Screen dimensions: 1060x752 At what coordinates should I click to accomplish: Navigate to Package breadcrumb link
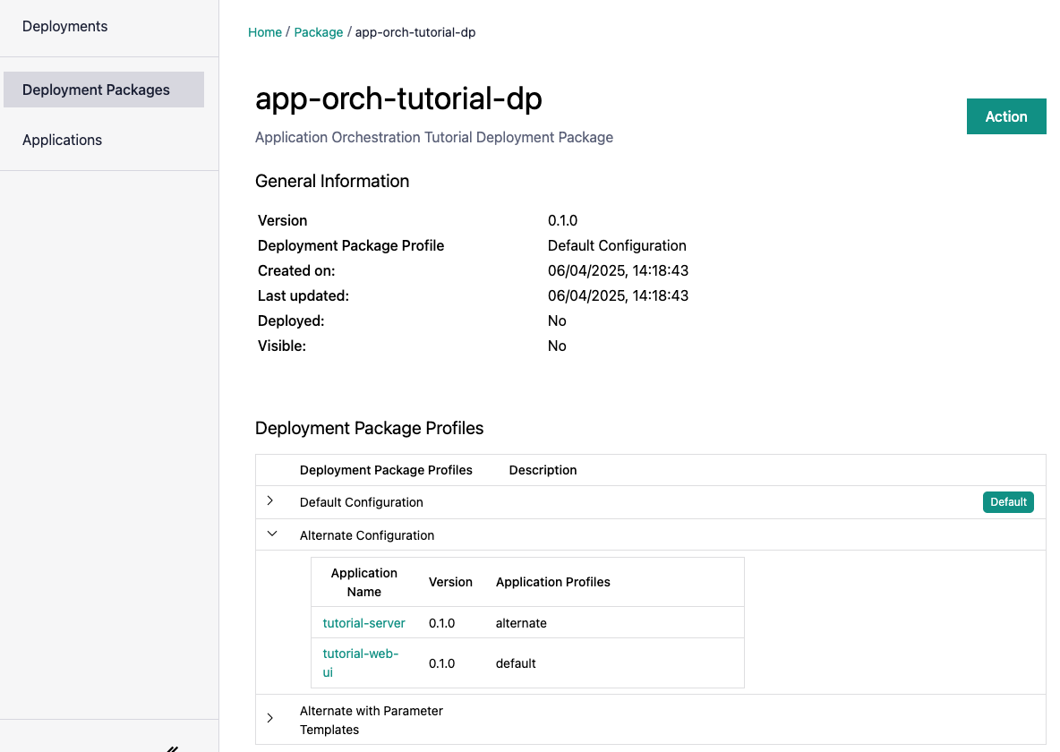click(319, 32)
